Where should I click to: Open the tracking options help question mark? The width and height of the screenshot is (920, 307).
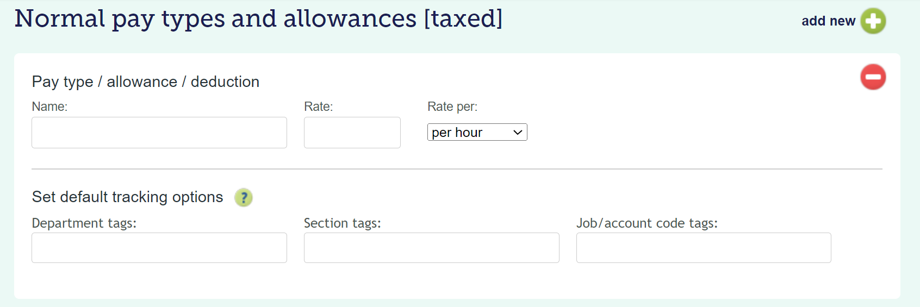244,197
